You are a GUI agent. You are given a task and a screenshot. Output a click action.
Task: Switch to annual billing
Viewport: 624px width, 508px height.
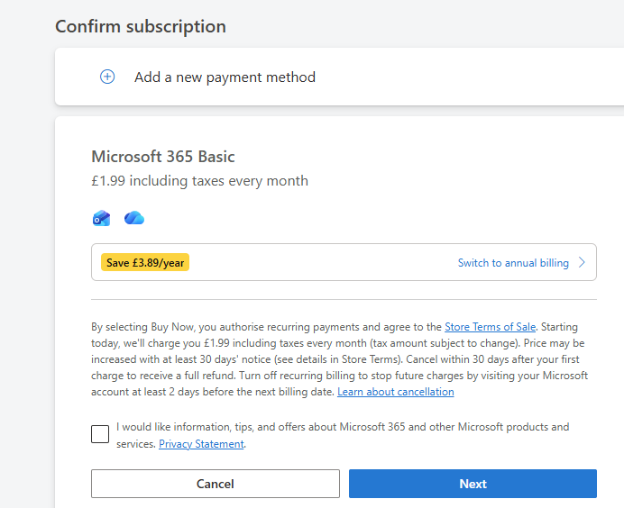(513, 263)
